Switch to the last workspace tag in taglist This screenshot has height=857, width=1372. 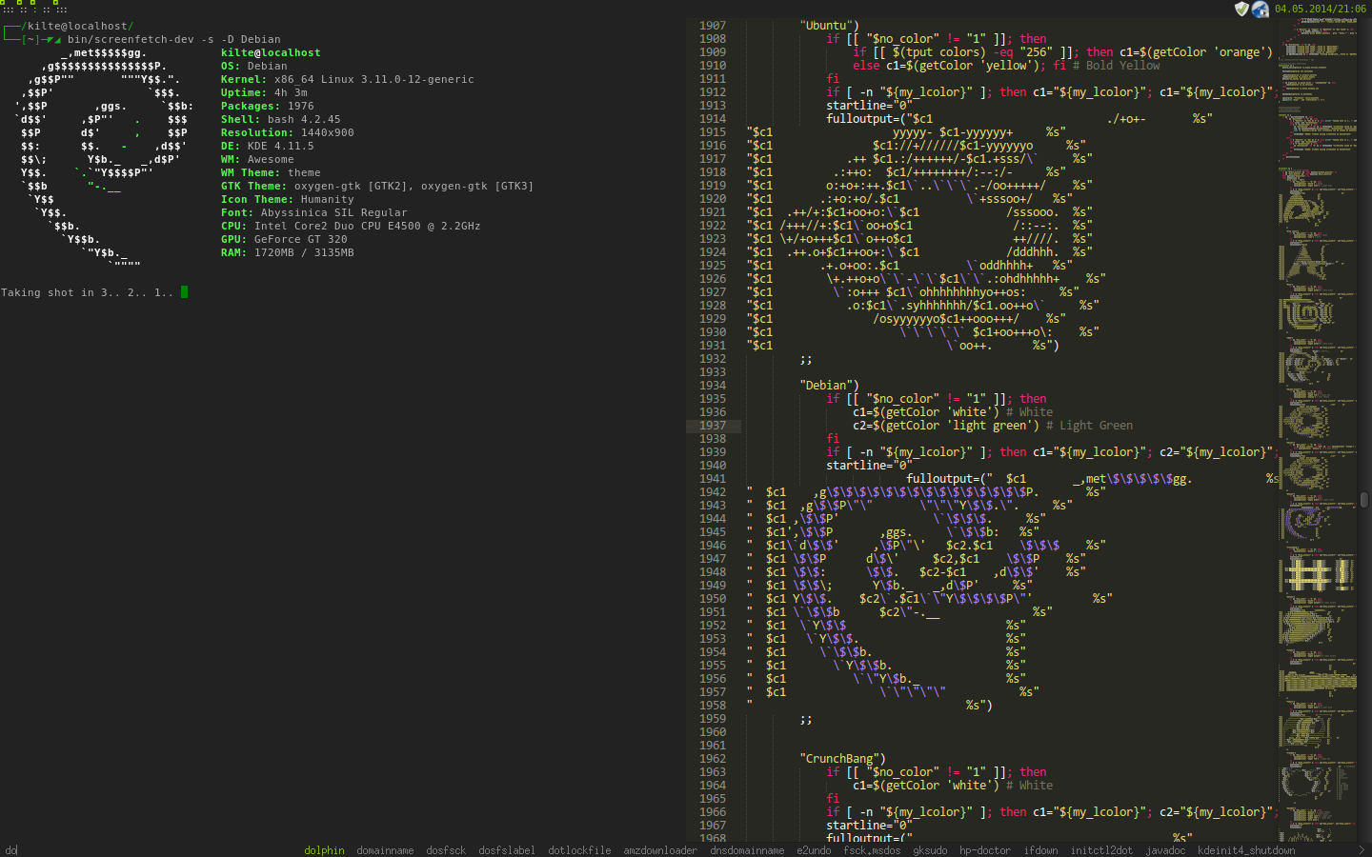click(x=61, y=8)
